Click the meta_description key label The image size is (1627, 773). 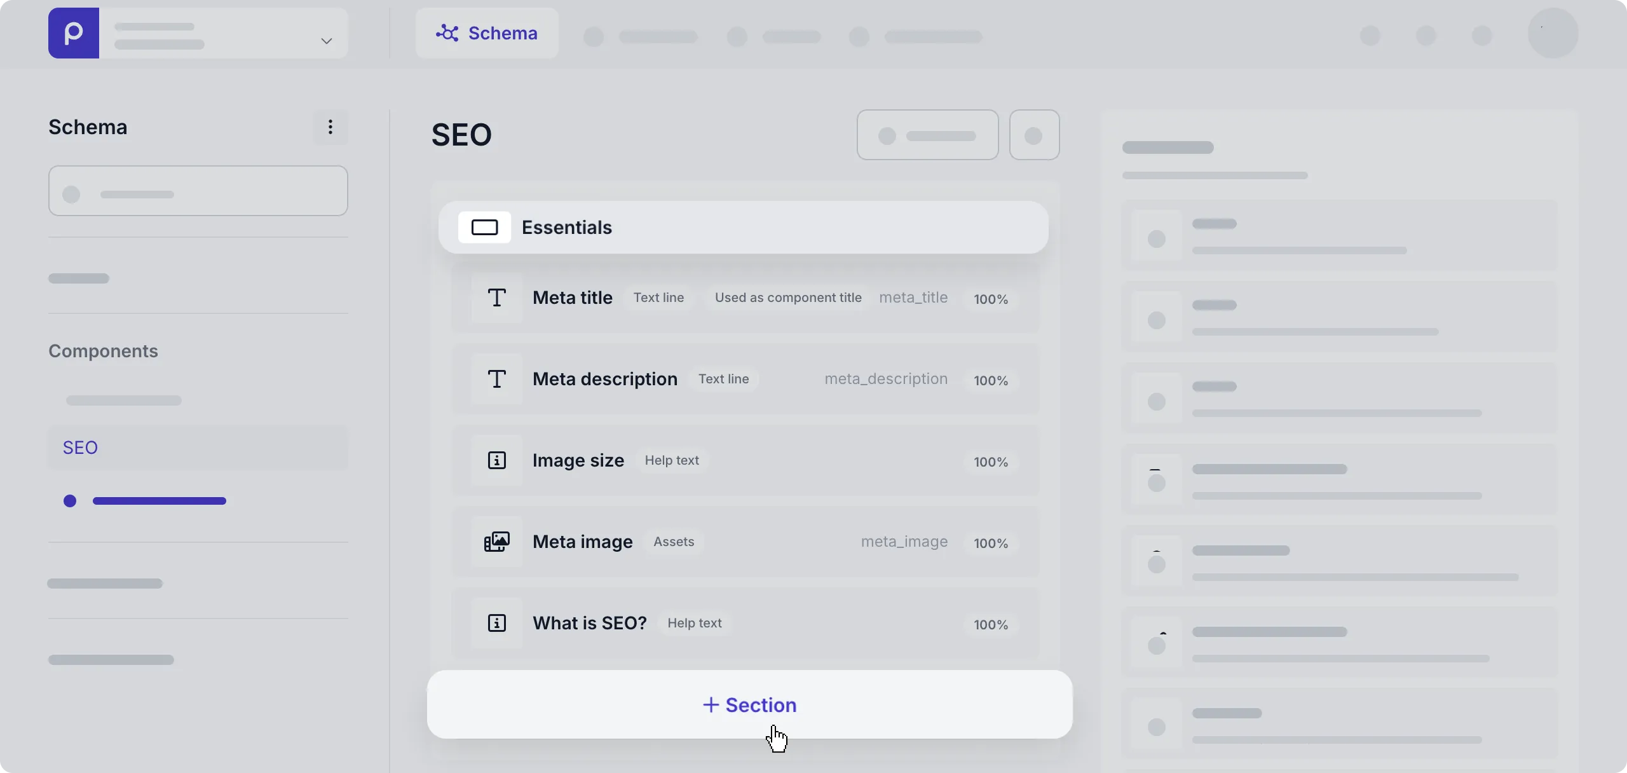pos(886,379)
